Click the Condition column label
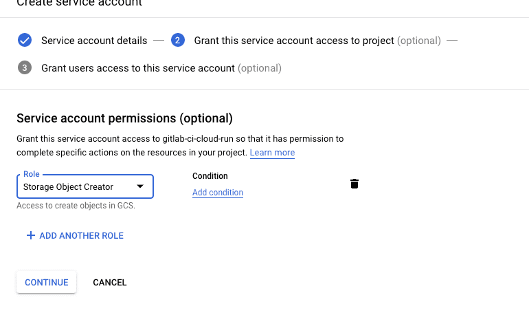Viewport: 529px width, 324px height. [x=210, y=176]
